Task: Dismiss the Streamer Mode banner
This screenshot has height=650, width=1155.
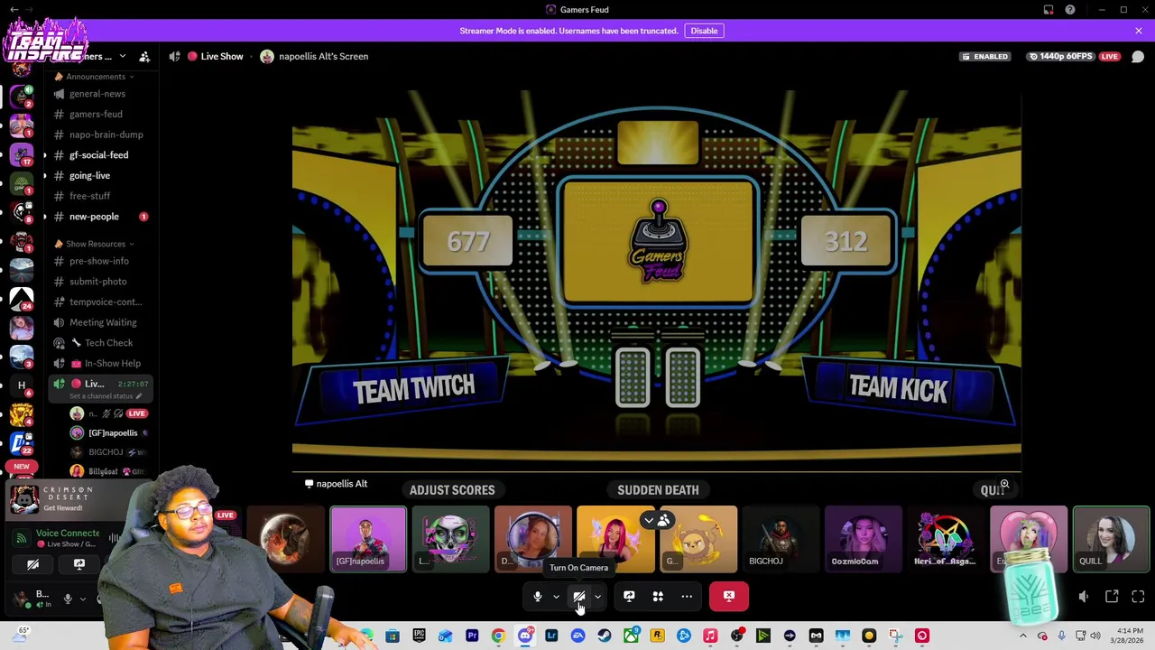Action: point(1139,31)
